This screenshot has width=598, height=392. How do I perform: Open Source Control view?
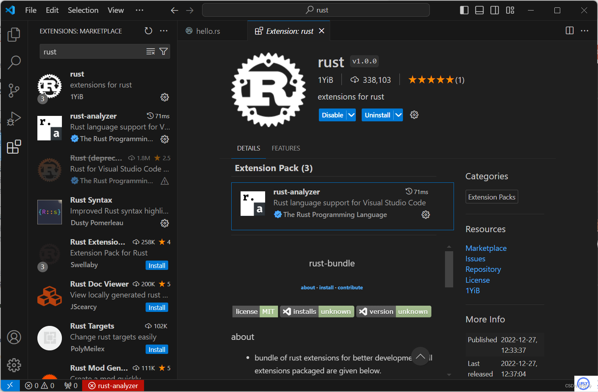click(x=14, y=90)
